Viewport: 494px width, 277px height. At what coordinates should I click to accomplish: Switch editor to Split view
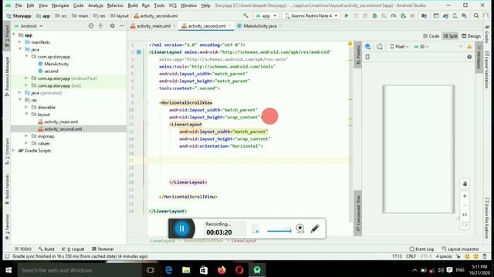tap(450, 36)
